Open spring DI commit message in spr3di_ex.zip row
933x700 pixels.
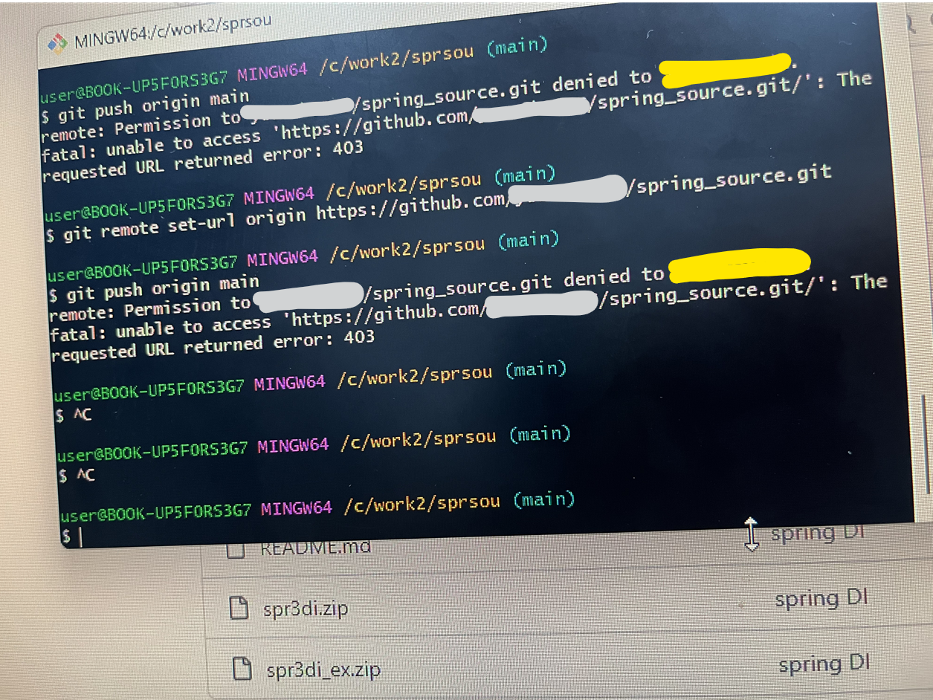click(824, 664)
